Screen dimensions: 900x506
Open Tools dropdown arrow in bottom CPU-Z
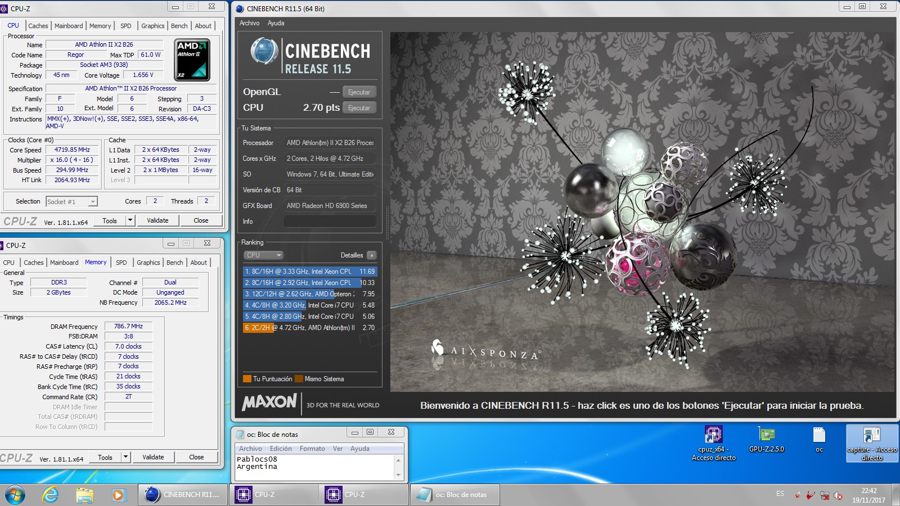[x=125, y=457]
